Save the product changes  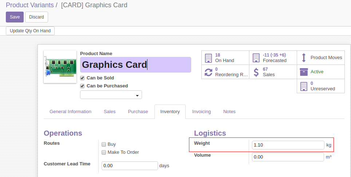15,17
